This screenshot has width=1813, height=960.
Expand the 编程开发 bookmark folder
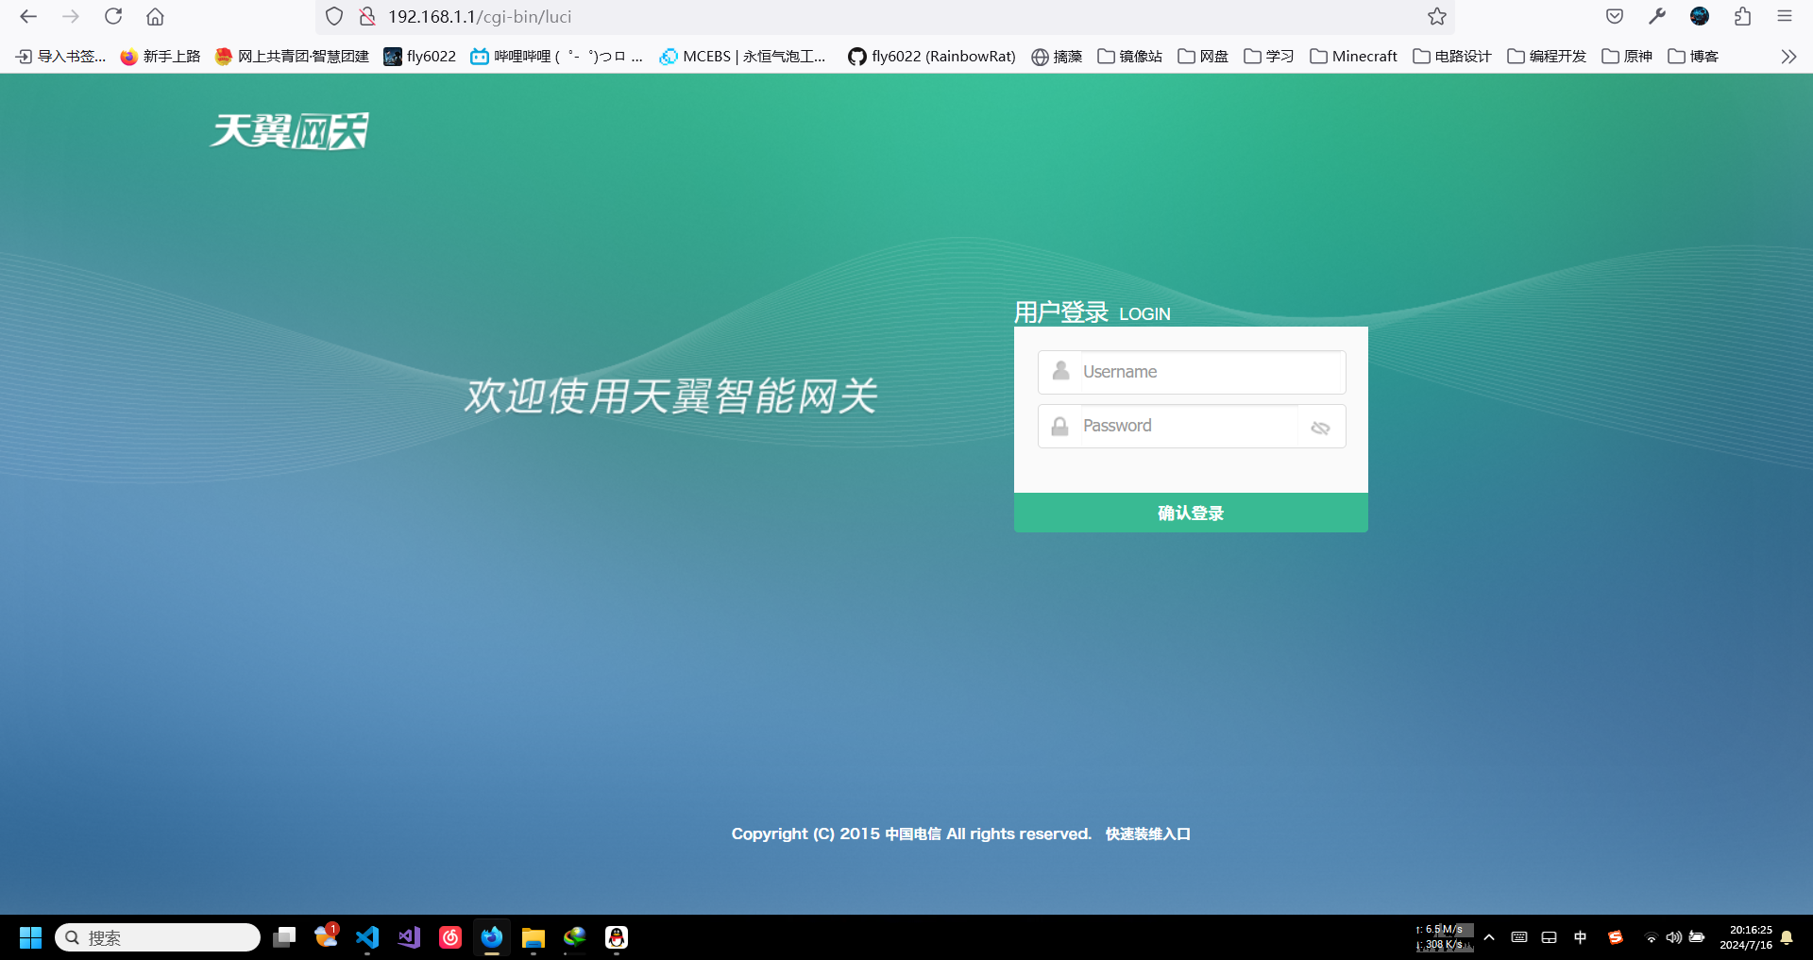[1547, 57]
